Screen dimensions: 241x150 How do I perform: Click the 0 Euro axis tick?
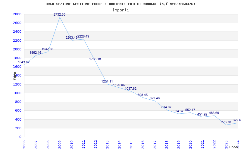(x=20, y=137)
